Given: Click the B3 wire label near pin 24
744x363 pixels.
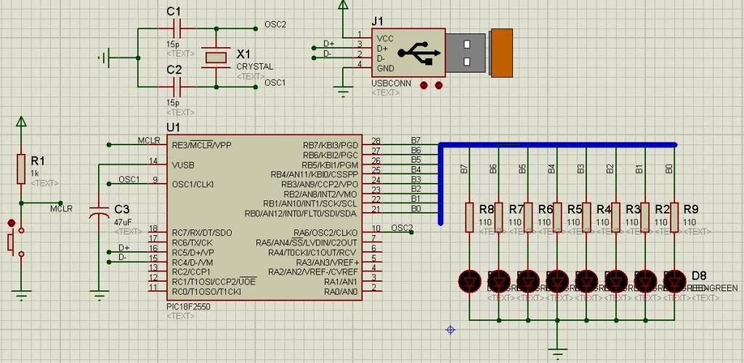Looking at the screenshot, I should coord(416,179).
